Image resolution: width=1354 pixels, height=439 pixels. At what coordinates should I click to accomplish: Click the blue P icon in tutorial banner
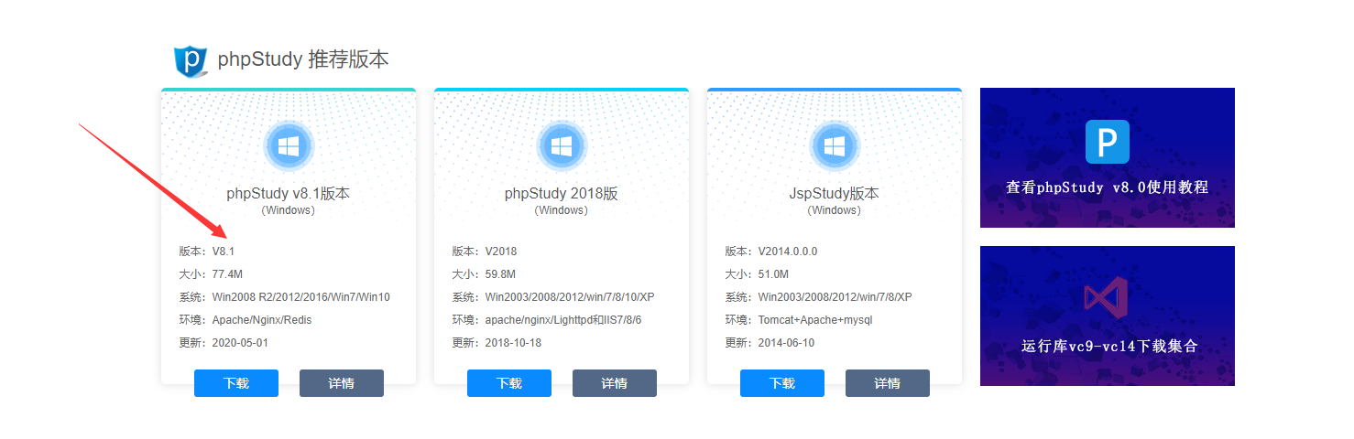(x=1108, y=142)
